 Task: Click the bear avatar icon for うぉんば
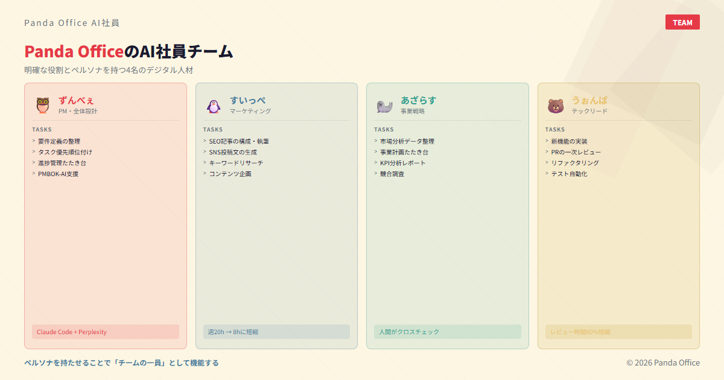556,106
